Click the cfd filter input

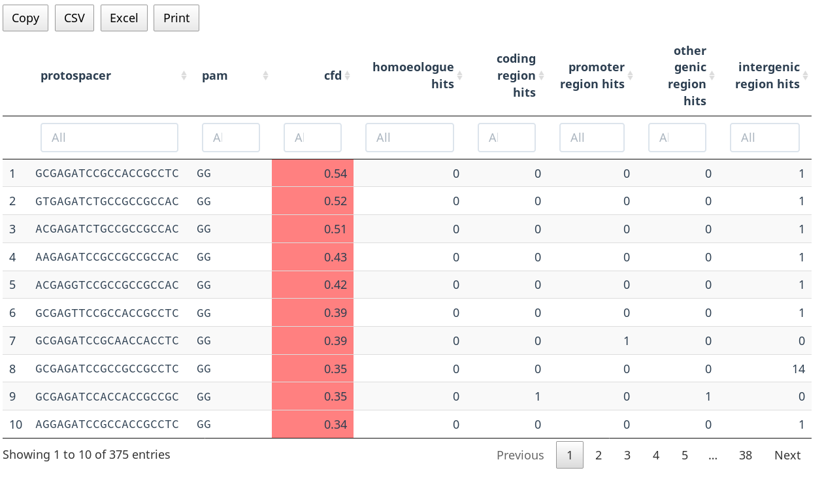pos(312,138)
